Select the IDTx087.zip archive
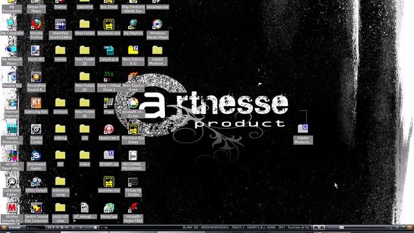This screenshot has height=233, width=414. point(109,155)
